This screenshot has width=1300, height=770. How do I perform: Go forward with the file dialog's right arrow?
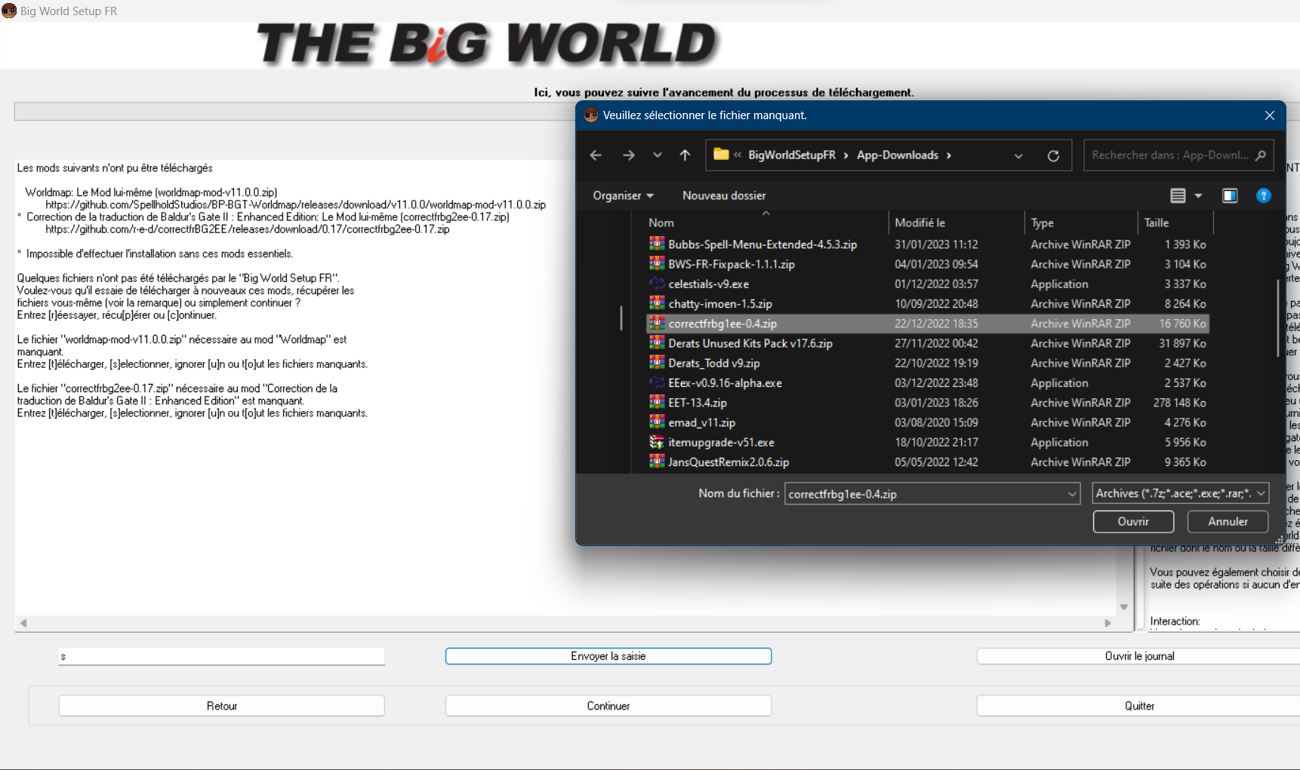coord(628,155)
